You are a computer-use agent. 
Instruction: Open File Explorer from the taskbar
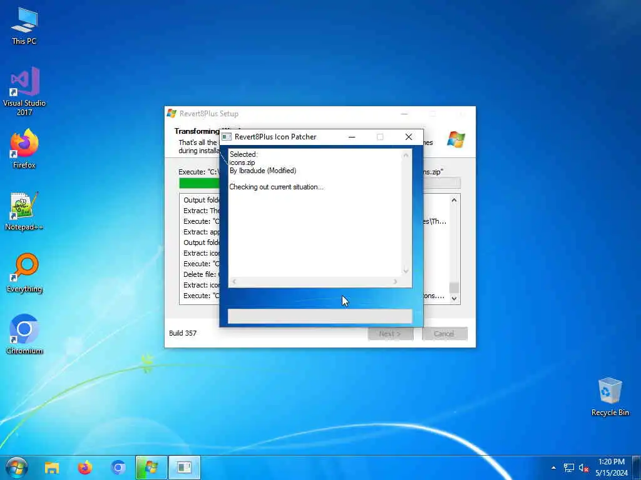52,467
